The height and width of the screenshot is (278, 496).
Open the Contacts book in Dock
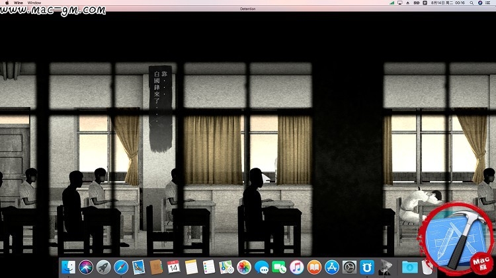coord(156,267)
